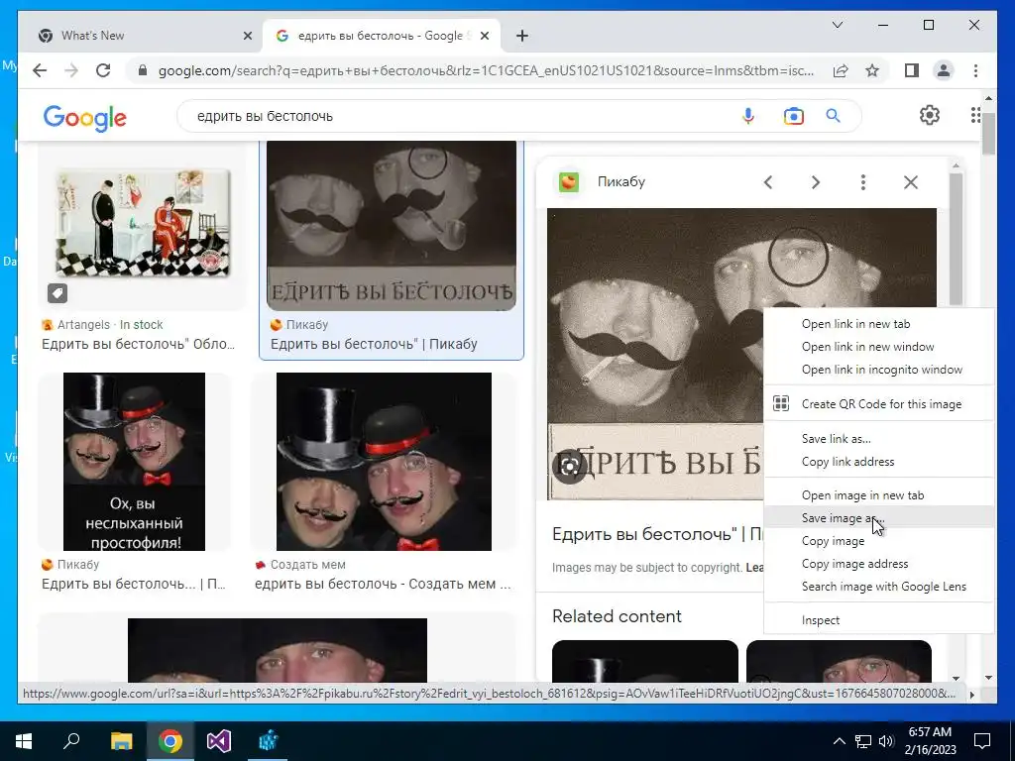Screen dimensions: 1015x761
Task: Go back with the browser back arrow
Action: [x=40, y=70]
